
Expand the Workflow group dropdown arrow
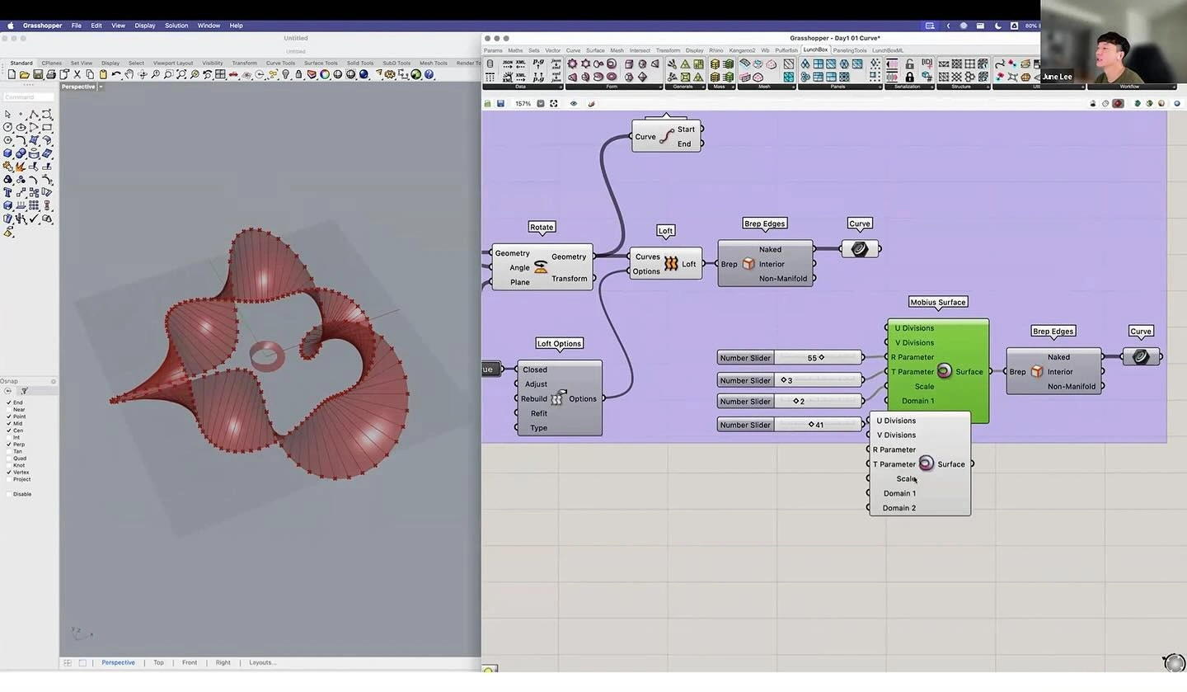[x=1174, y=87]
